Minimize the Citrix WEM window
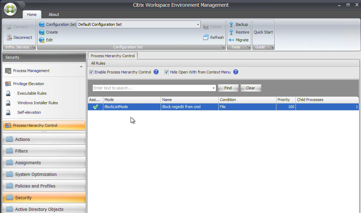 pyautogui.click(x=339, y=5)
